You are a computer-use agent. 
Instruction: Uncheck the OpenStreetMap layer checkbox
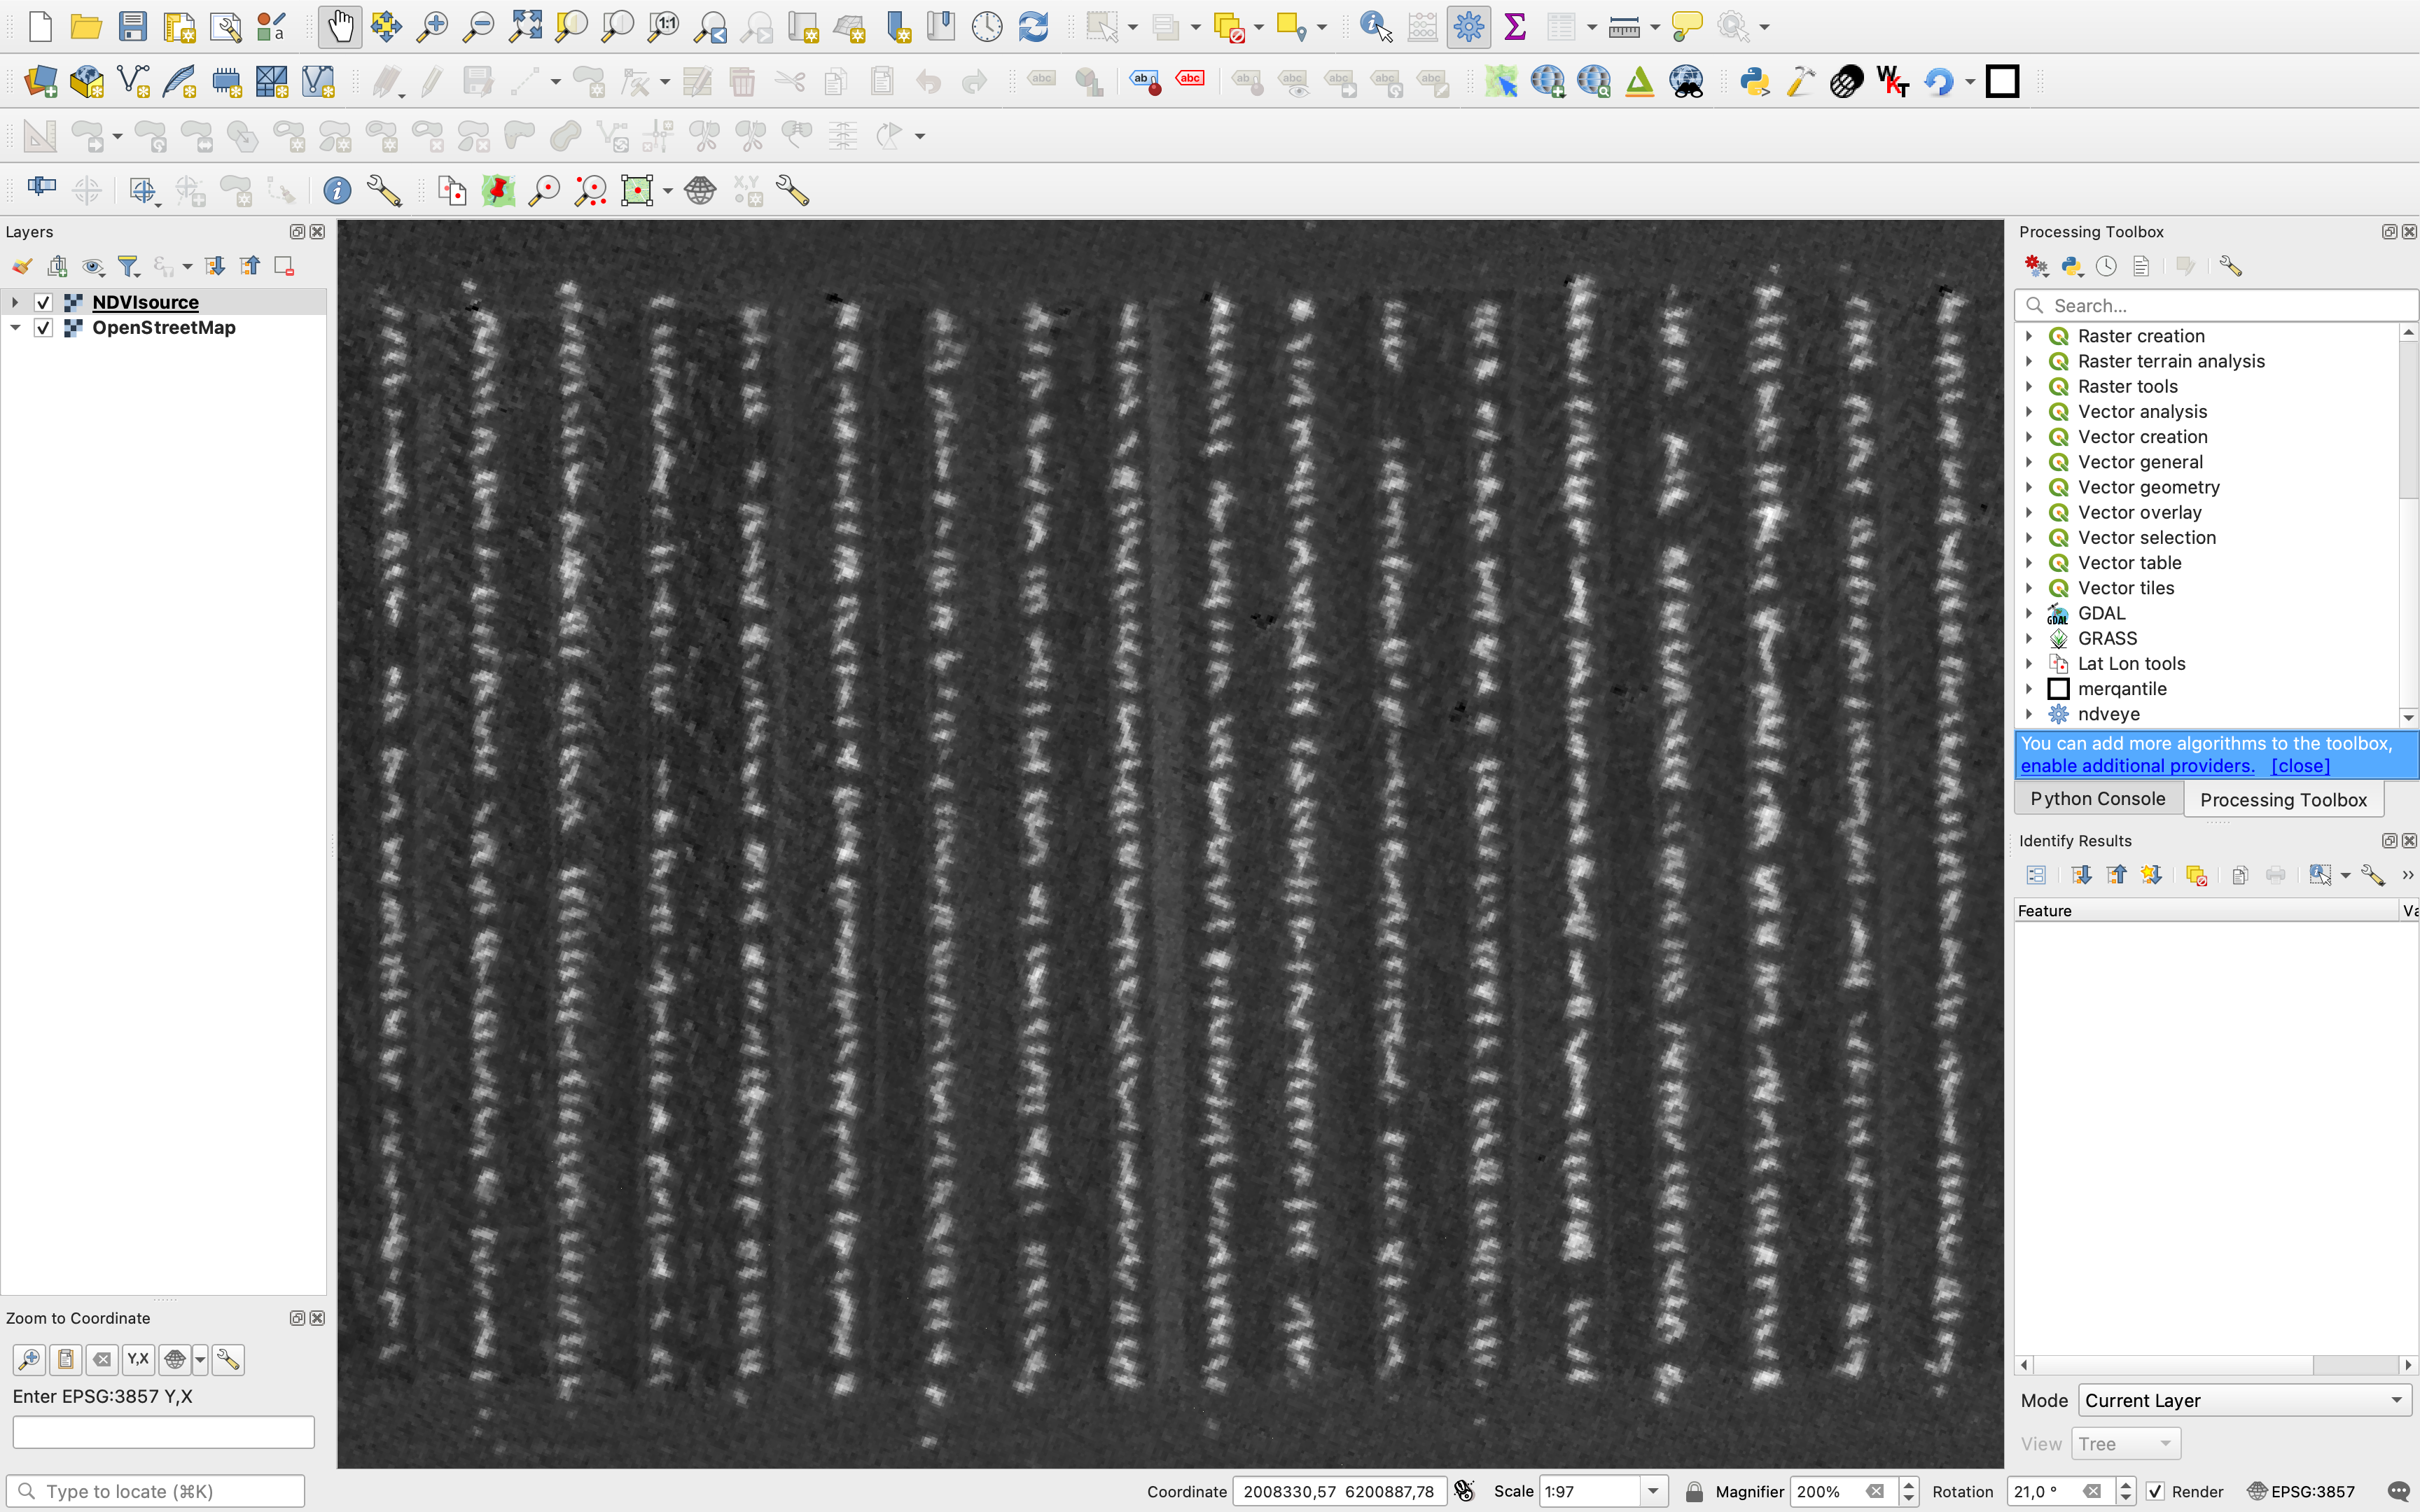pyautogui.click(x=43, y=328)
